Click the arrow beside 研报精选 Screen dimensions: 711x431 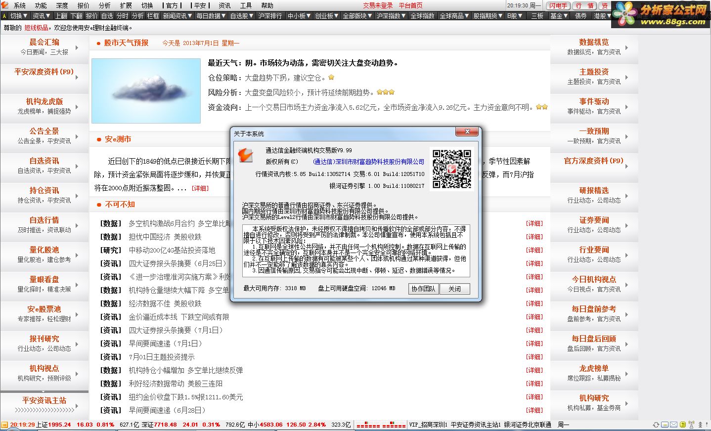coord(626,196)
